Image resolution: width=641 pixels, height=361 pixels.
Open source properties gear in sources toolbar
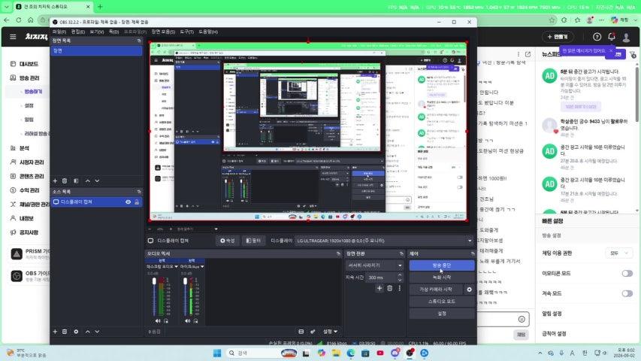coord(76,332)
